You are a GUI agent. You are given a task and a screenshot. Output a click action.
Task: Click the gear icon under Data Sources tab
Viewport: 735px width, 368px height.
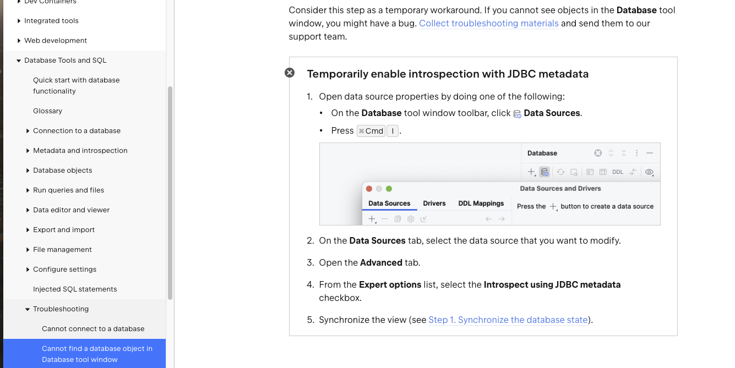click(411, 219)
